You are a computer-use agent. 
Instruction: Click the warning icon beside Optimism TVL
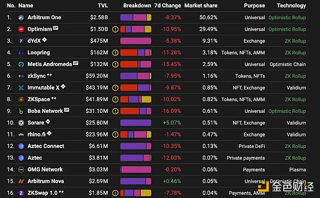coord(115,29)
